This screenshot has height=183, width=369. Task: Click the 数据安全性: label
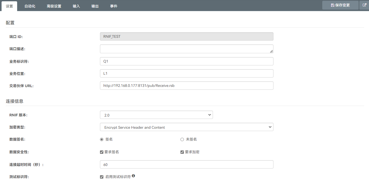pos(19,152)
